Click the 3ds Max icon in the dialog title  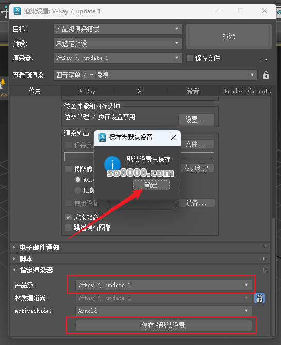102,138
